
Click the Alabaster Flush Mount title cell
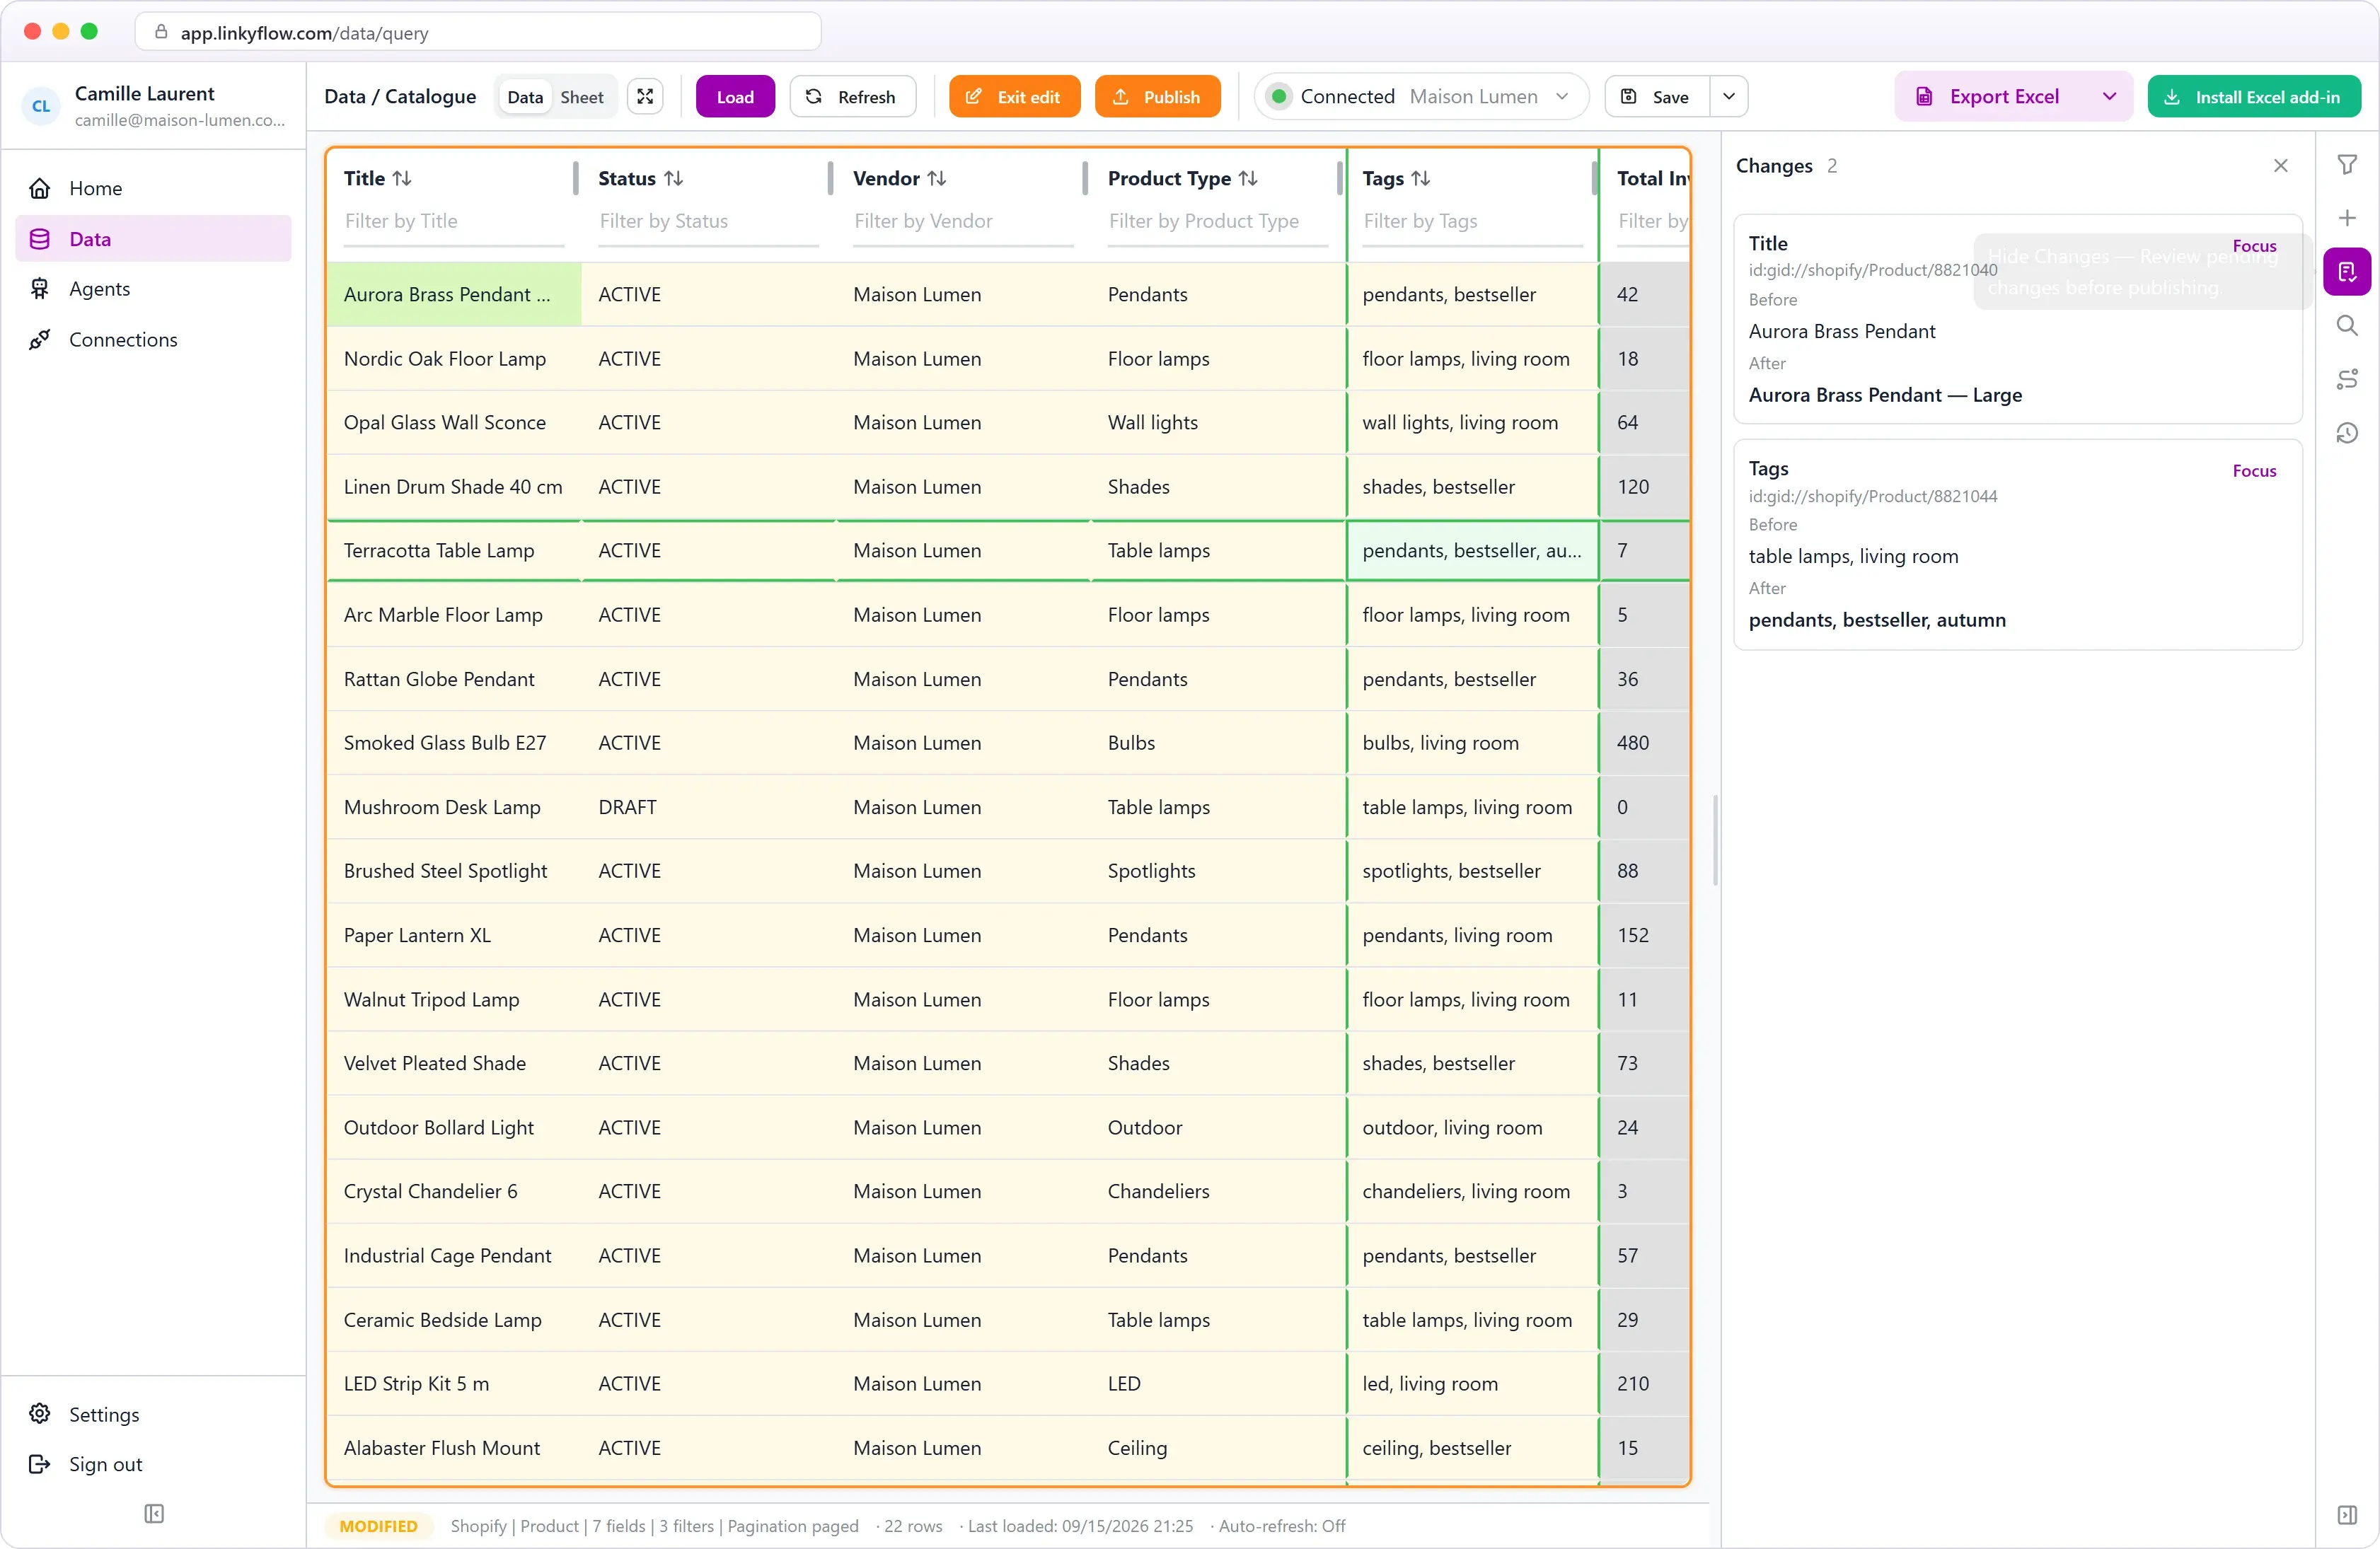pos(454,1448)
